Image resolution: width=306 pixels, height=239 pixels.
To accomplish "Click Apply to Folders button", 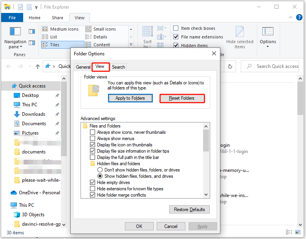I will [x=130, y=98].
